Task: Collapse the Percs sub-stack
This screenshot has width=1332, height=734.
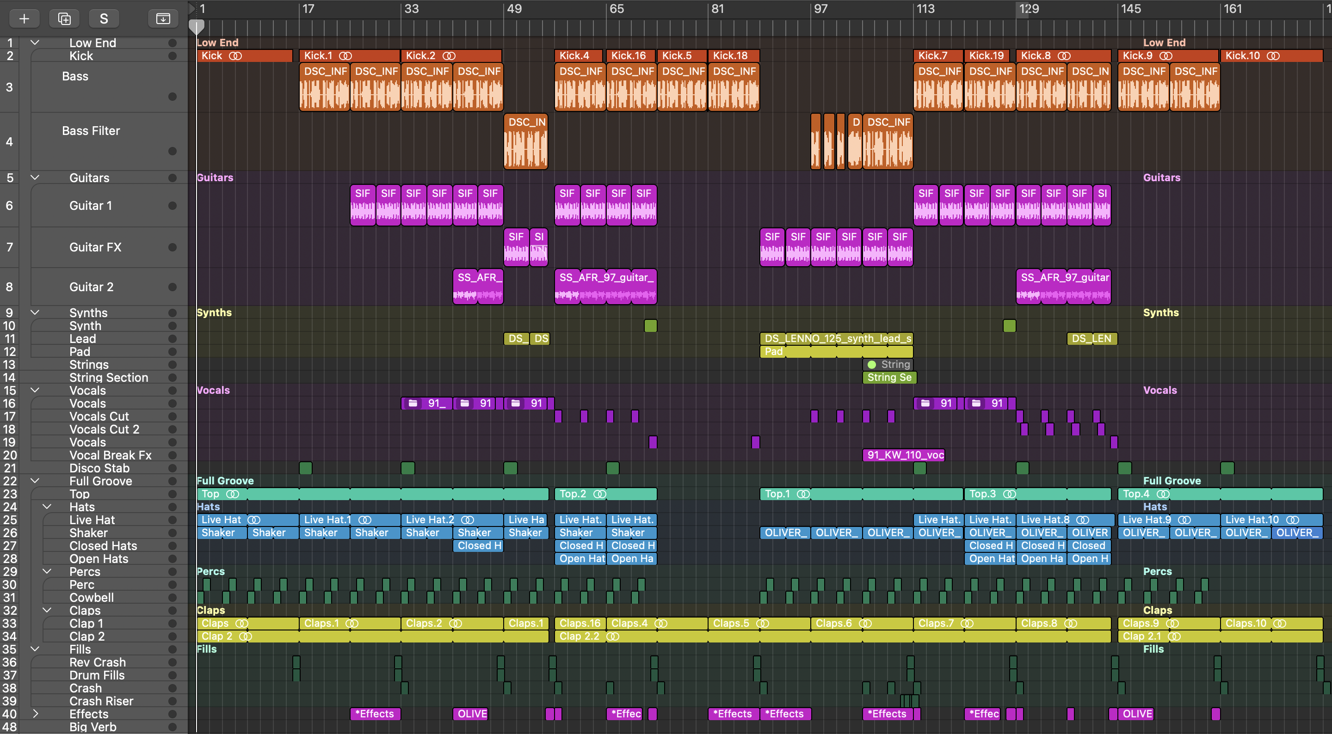Action: pyautogui.click(x=47, y=572)
